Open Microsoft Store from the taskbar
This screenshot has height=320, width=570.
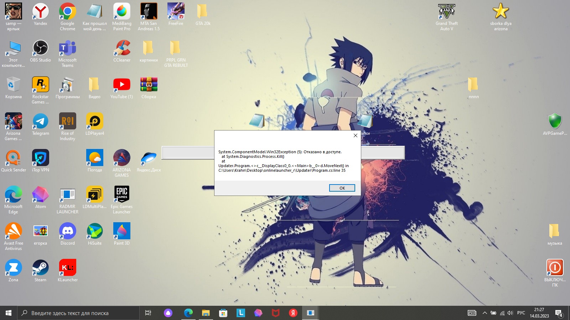coord(223,313)
